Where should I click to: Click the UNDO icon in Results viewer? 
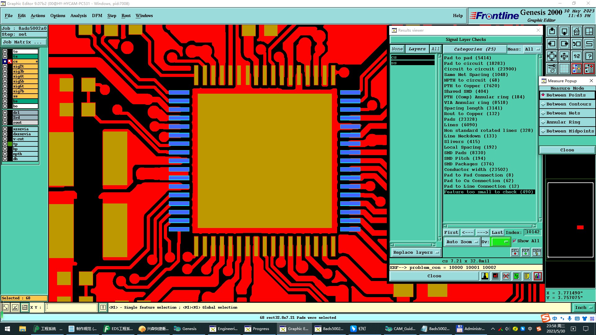click(x=536, y=252)
